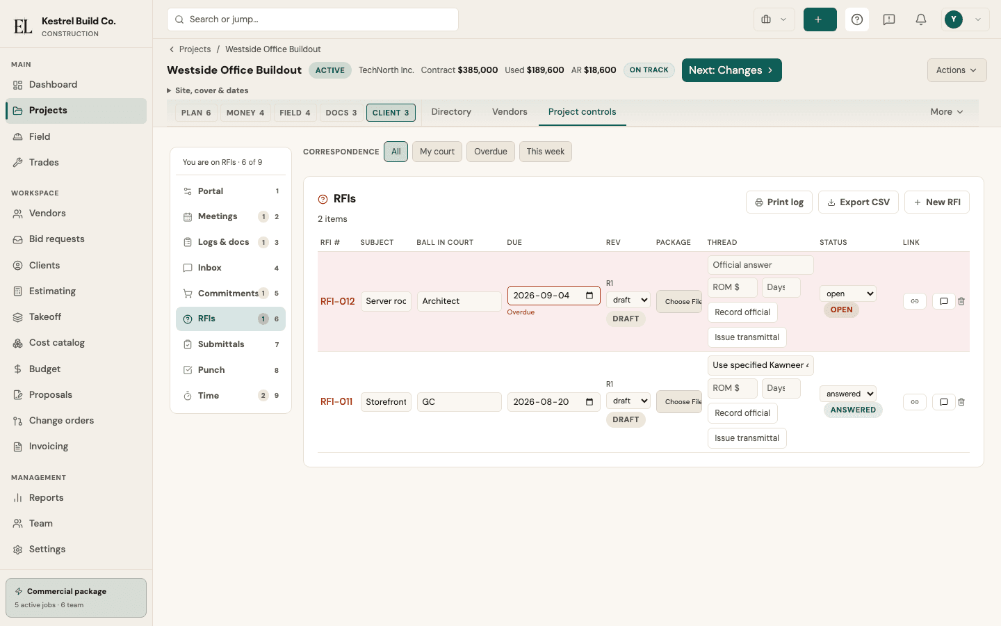
Task: Expand the More tabs menu
Action: point(947,112)
